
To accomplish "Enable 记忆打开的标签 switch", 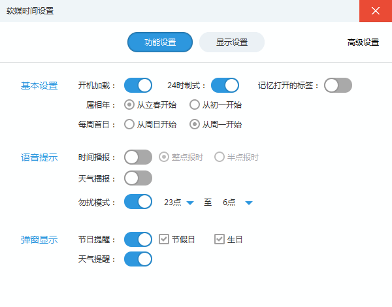I will [x=338, y=86].
